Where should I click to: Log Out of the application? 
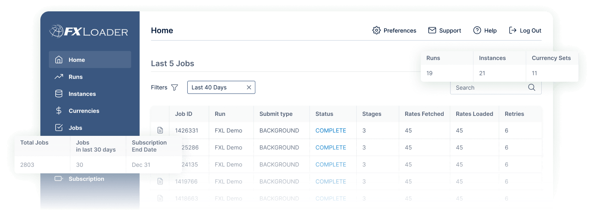point(525,31)
